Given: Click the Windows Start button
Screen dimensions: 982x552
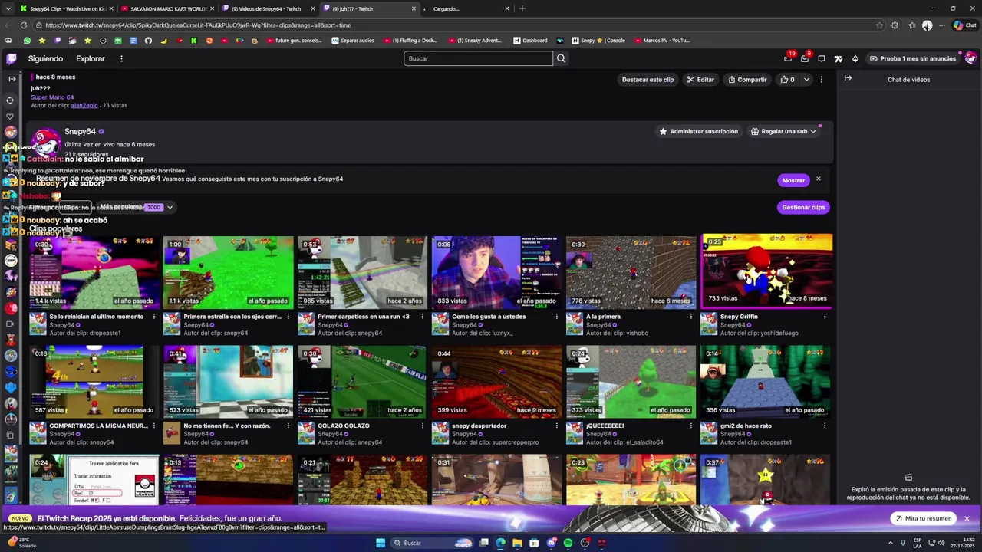Looking at the screenshot, I should point(380,543).
